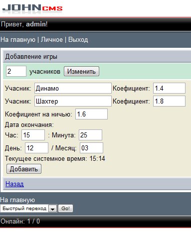The height and width of the screenshot is (232, 191).
Task: Click the Динамо participant field
Action: pos(73,88)
